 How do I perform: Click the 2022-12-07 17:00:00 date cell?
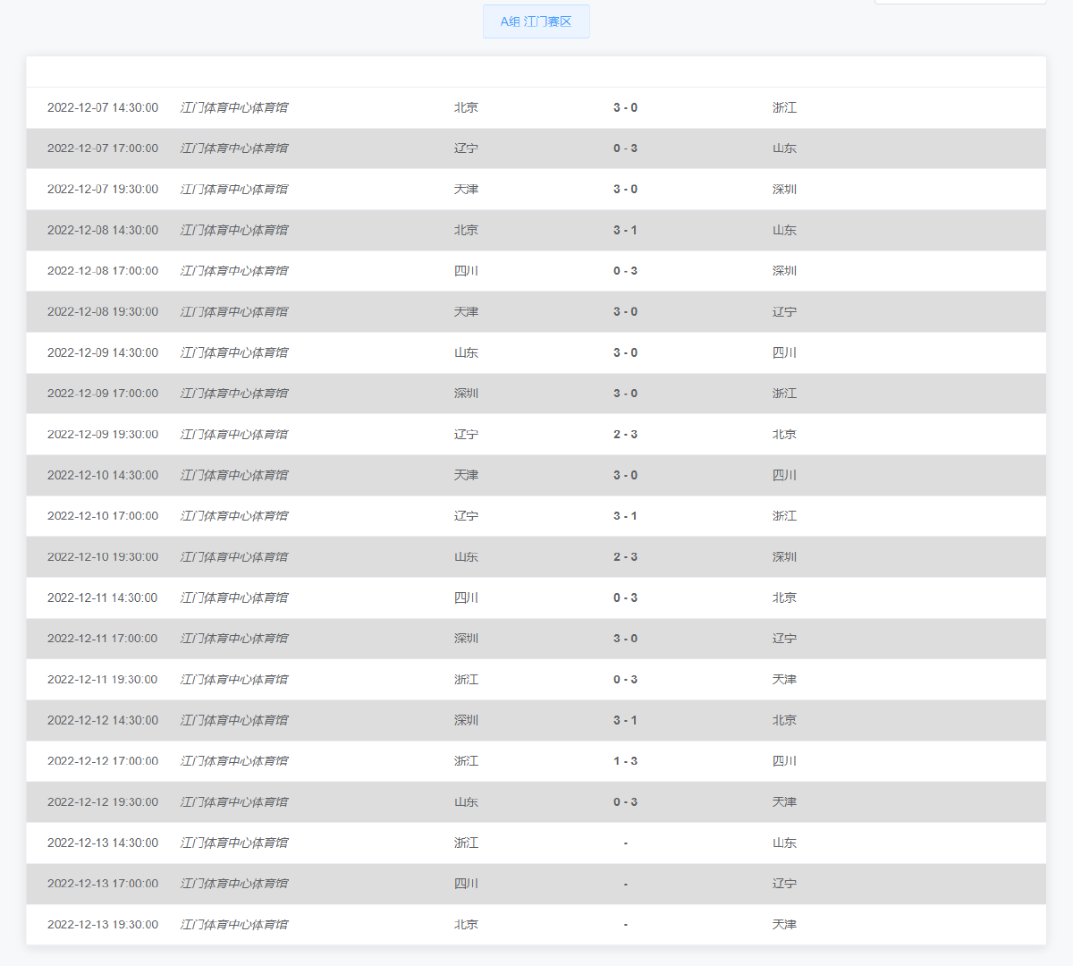pos(103,148)
